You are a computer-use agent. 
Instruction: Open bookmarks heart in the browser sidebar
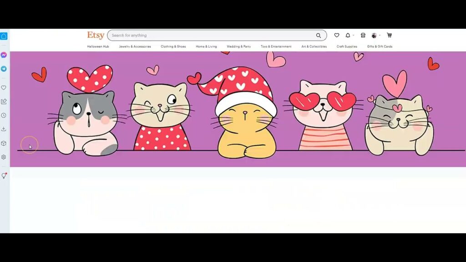(4, 88)
